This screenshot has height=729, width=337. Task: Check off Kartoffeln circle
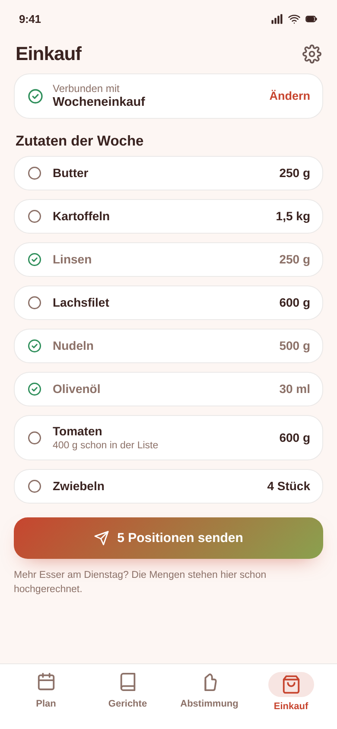click(35, 216)
